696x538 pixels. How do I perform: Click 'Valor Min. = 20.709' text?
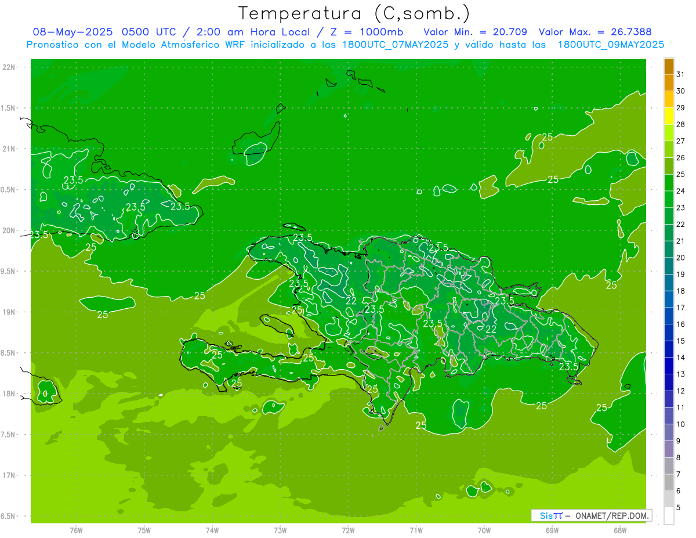point(475,32)
